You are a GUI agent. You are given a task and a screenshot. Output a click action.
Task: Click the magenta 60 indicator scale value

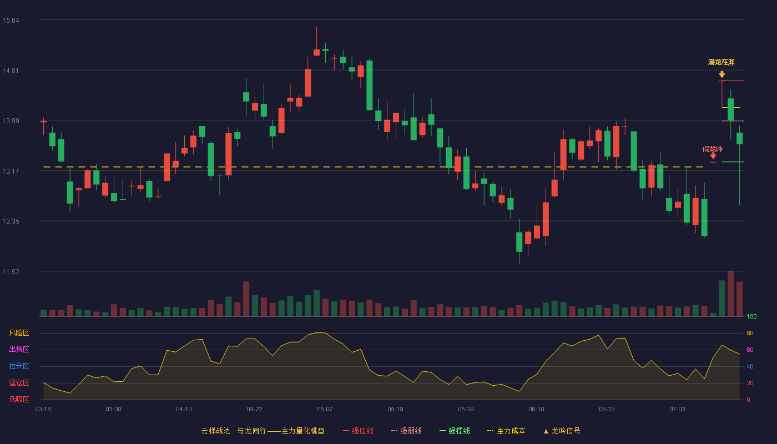(750, 350)
